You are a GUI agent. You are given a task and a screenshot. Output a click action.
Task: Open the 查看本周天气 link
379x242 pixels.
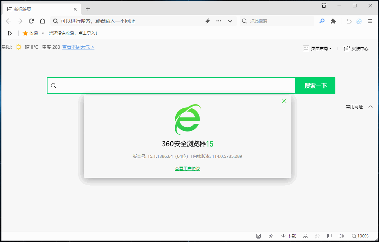78,47
